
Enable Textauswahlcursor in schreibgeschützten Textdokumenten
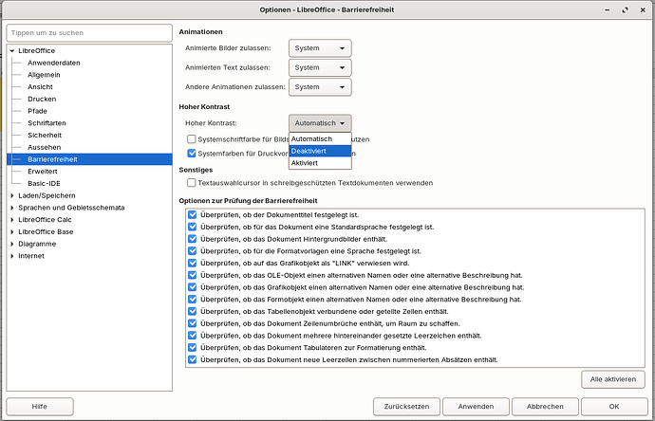point(192,182)
